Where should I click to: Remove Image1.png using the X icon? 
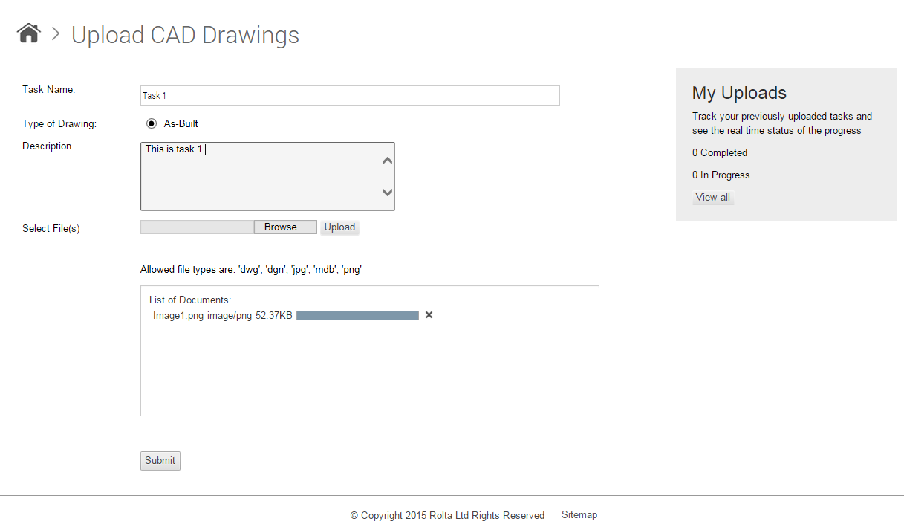pos(429,315)
